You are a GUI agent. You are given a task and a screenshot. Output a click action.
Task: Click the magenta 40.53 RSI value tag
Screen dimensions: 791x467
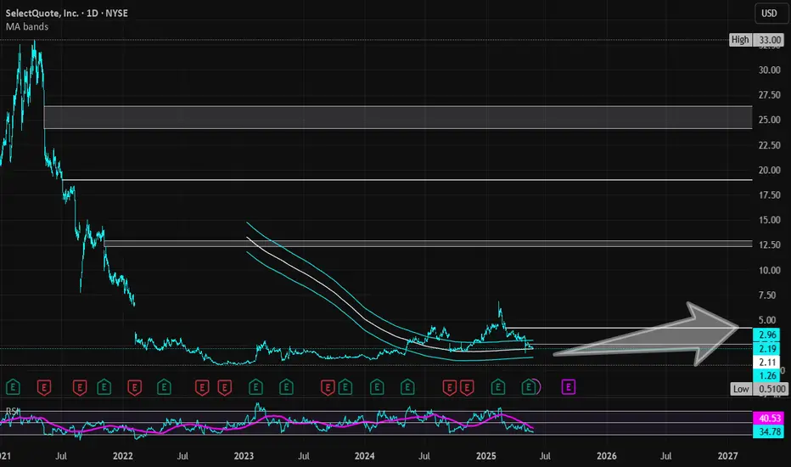(x=769, y=419)
